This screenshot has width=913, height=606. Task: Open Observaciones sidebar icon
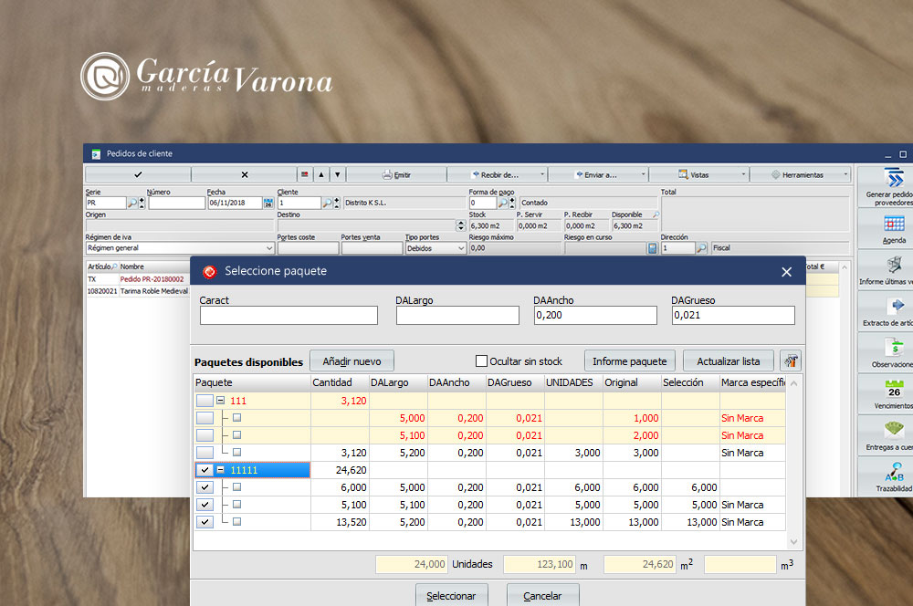[894, 348]
